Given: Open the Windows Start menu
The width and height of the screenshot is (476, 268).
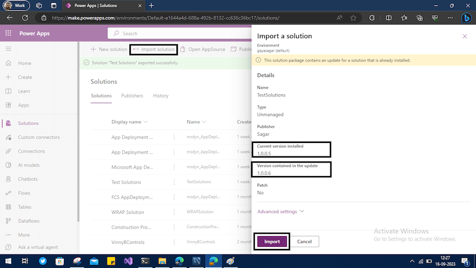Looking at the screenshot, I should tap(8, 261).
